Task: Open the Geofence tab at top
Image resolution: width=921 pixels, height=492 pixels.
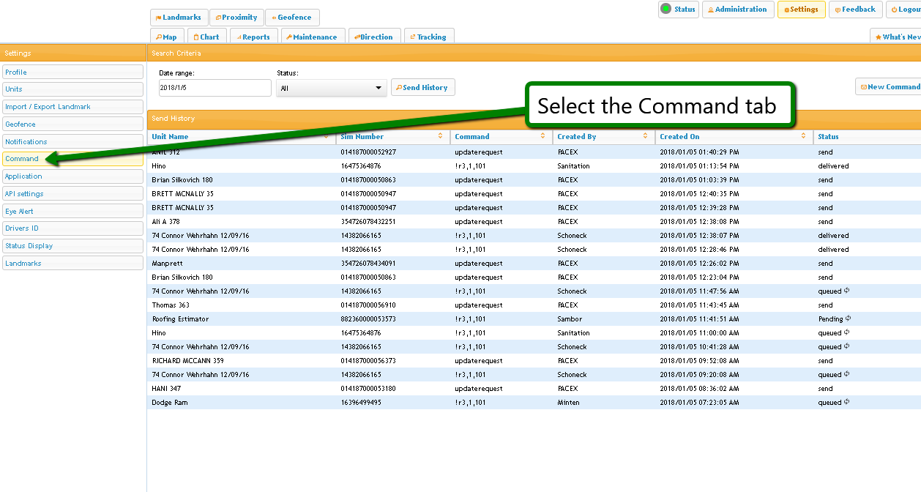Action: point(291,18)
